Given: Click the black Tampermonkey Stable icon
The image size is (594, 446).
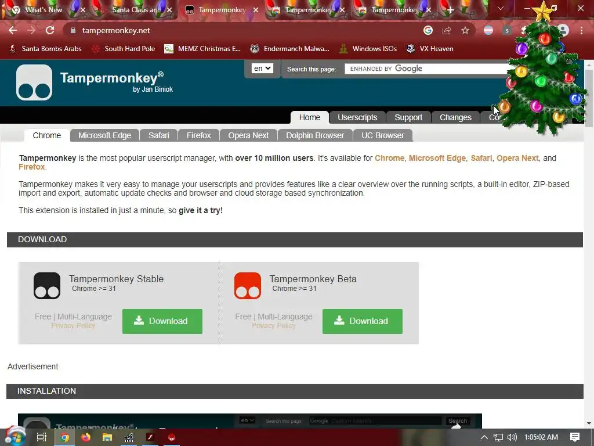Looking at the screenshot, I should coord(47,286).
